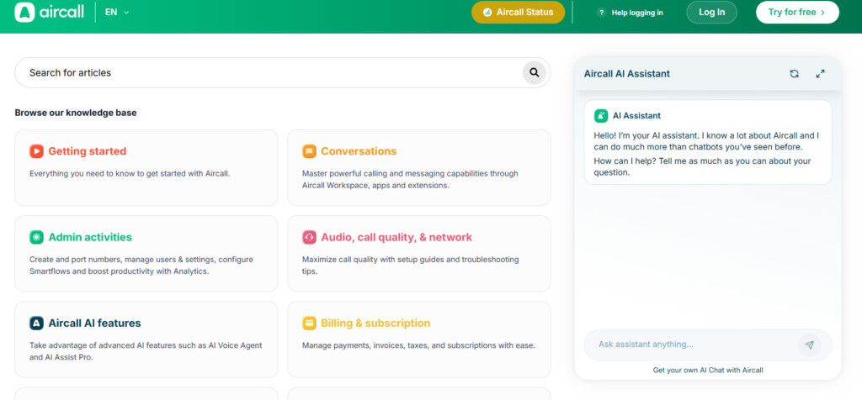Expand the AI Assistant chat panel
The height and width of the screenshot is (400, 862).
pyautogui.click(x=820, y=73)
